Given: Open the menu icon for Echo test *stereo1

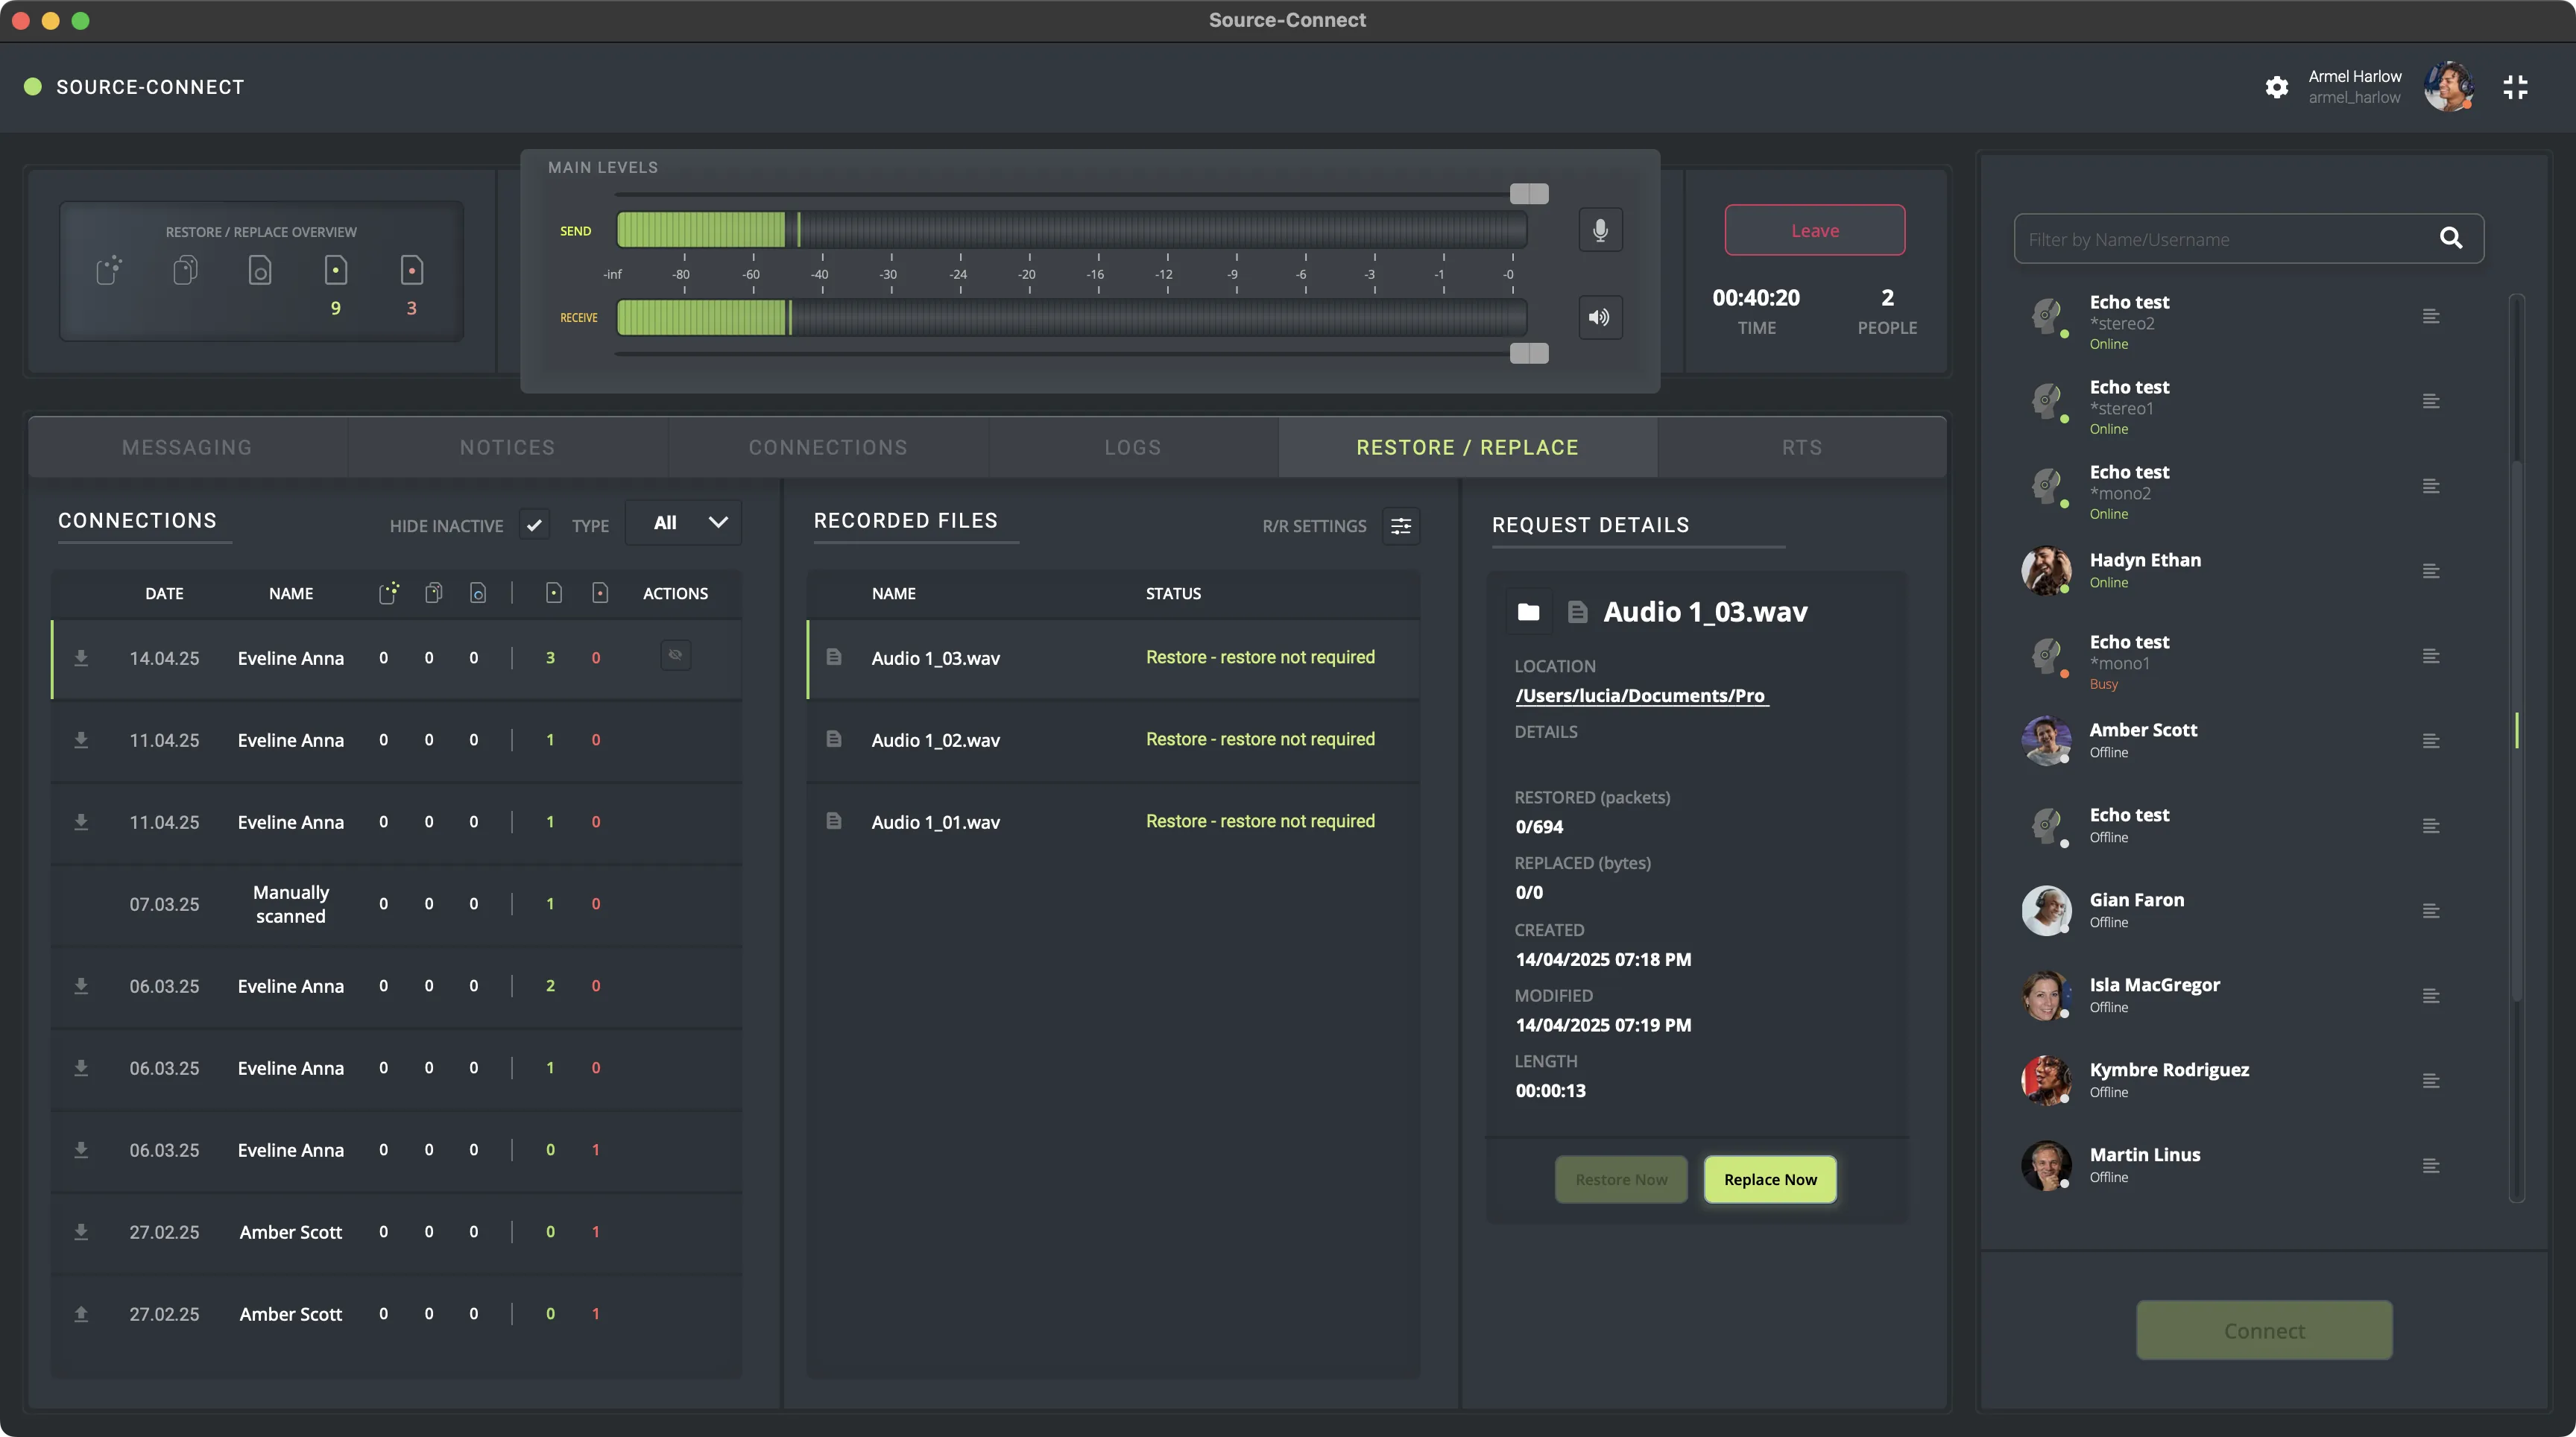Looking at the screenshot, I should 2431,402.
